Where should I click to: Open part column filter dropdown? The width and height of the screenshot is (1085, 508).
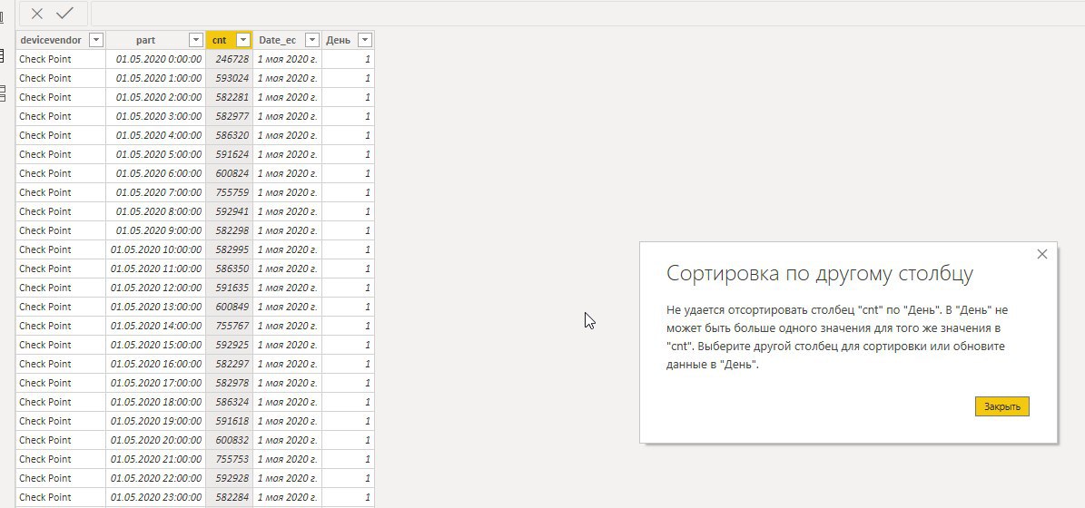[x=196, y=40]
